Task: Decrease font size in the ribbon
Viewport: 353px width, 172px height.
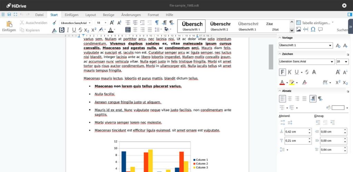Action: (x=119, y=23)
